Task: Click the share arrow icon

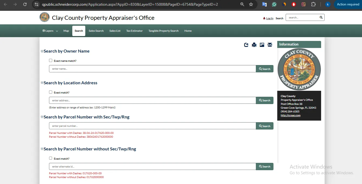Action: [246, 45]
